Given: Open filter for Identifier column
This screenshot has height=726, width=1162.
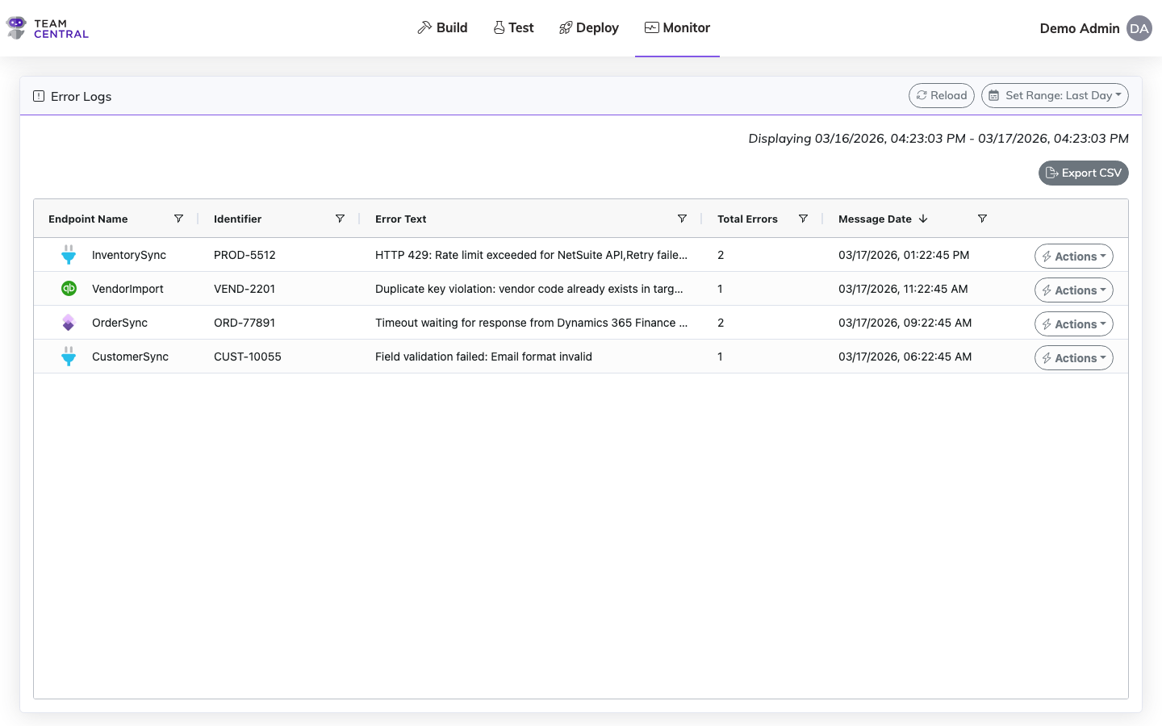Looking at the screenshot, I should (x=340, y=219).
